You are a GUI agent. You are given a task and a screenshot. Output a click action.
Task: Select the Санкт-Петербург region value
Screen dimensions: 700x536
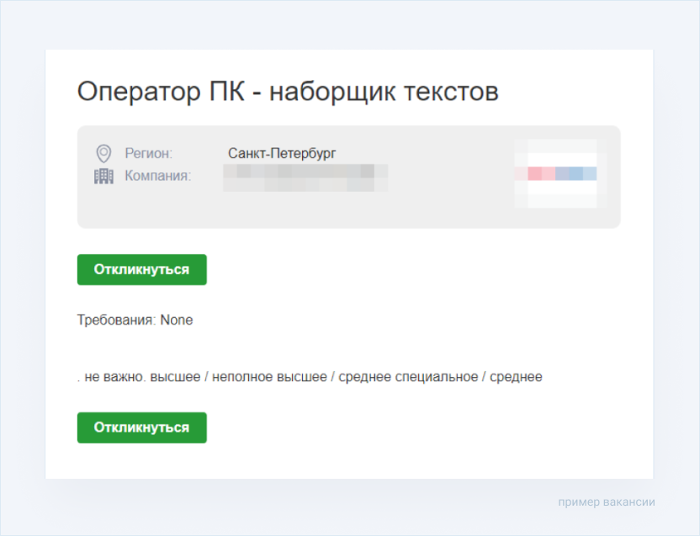[x=282, y=153]
